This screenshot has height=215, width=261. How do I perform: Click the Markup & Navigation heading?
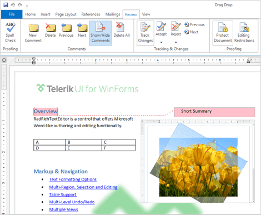point(61,172)
